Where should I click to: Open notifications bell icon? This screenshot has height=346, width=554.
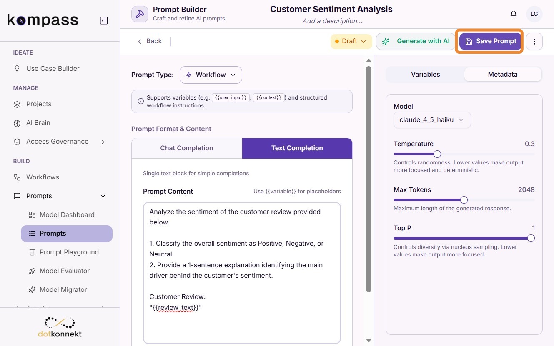click(514, 14)
